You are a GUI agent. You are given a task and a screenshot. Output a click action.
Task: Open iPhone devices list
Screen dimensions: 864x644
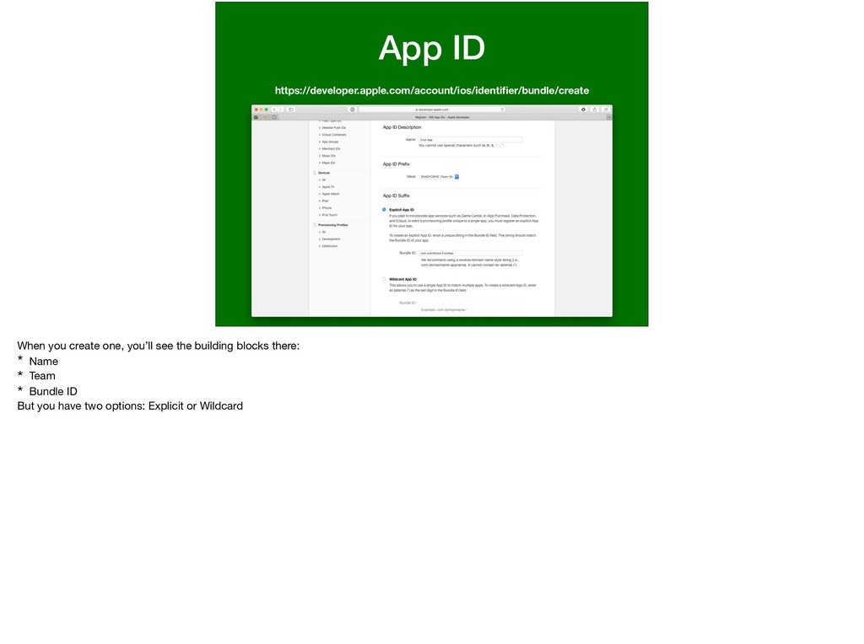click(327, 208)
